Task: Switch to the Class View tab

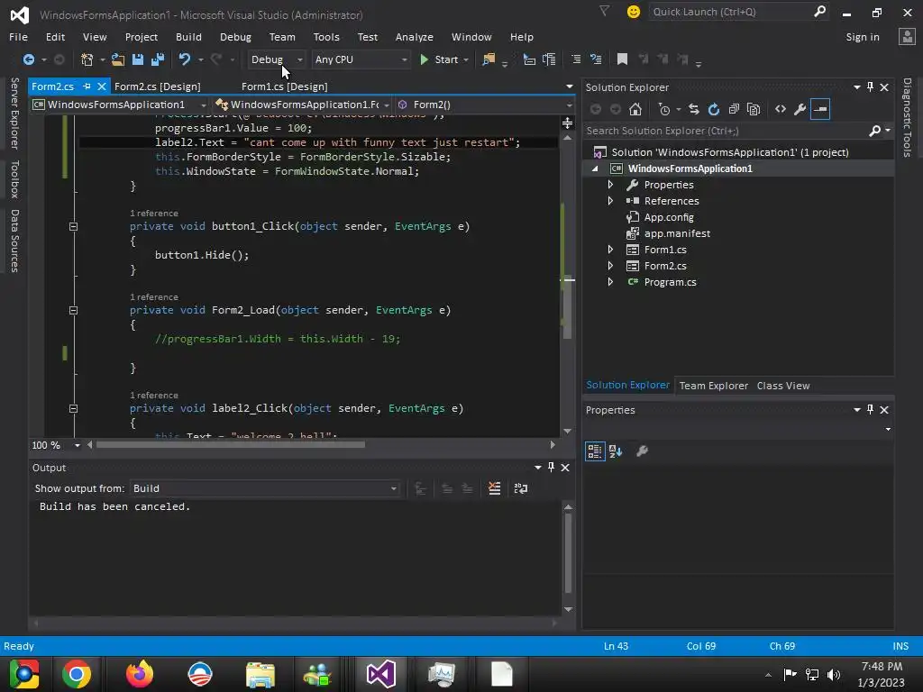Action: point(783,386)
